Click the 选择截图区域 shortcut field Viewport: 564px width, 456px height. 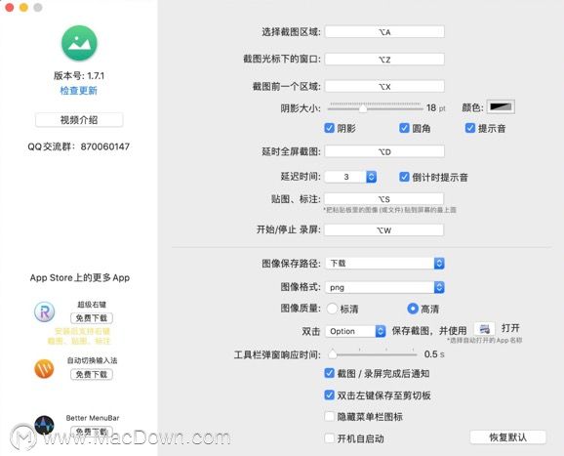pos(384,31)
